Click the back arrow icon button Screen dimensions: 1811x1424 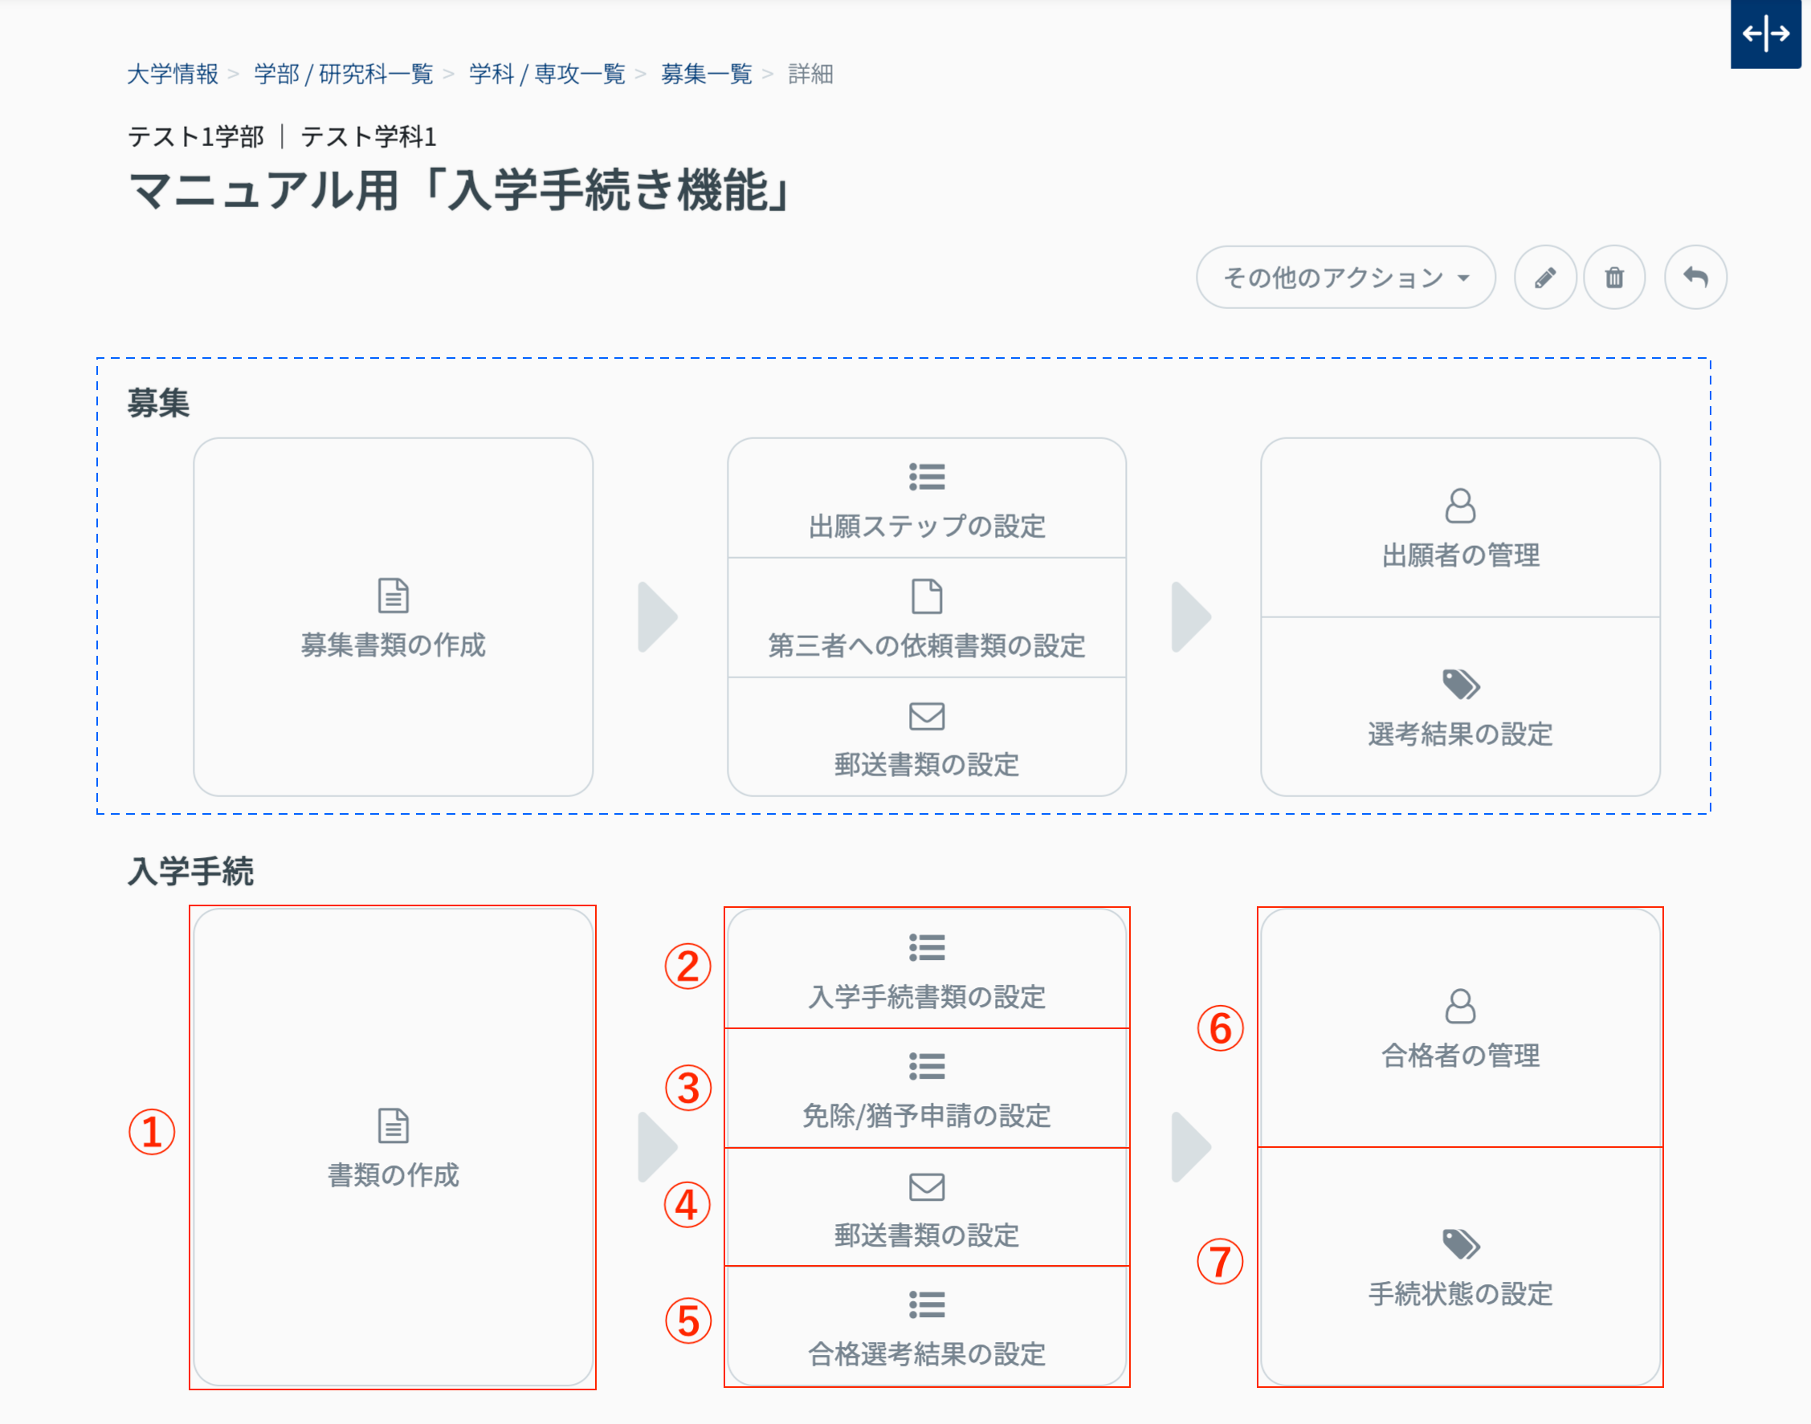pos(1695,278)
